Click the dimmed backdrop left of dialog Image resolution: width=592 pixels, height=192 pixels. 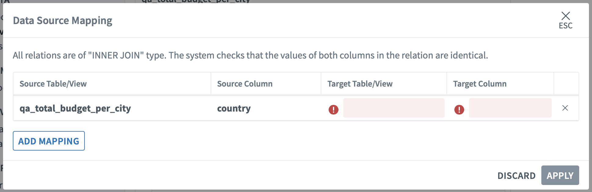[1, 98]
